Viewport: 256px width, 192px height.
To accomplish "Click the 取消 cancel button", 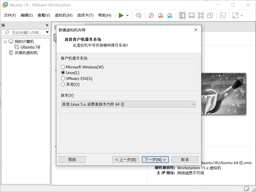I will 185,160.
